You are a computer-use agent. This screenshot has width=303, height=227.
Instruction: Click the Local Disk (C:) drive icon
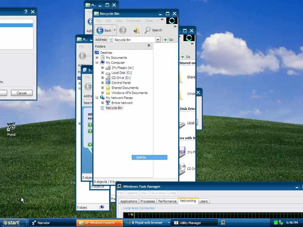108,73
